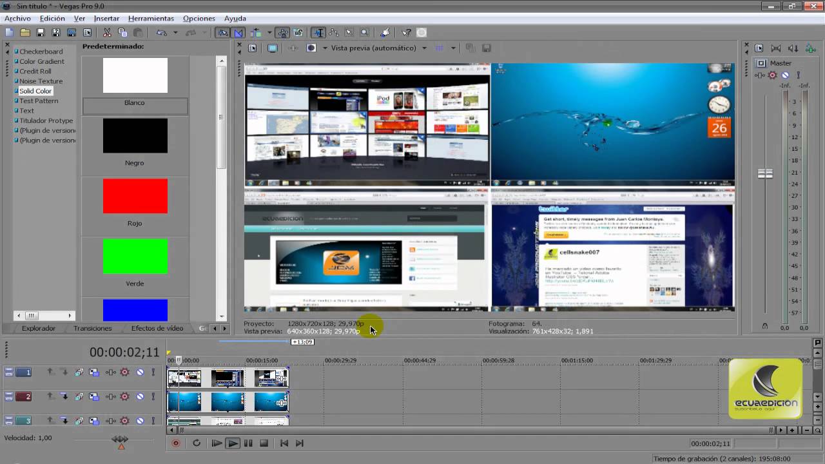Open the Archivo menu

point(17,18)
